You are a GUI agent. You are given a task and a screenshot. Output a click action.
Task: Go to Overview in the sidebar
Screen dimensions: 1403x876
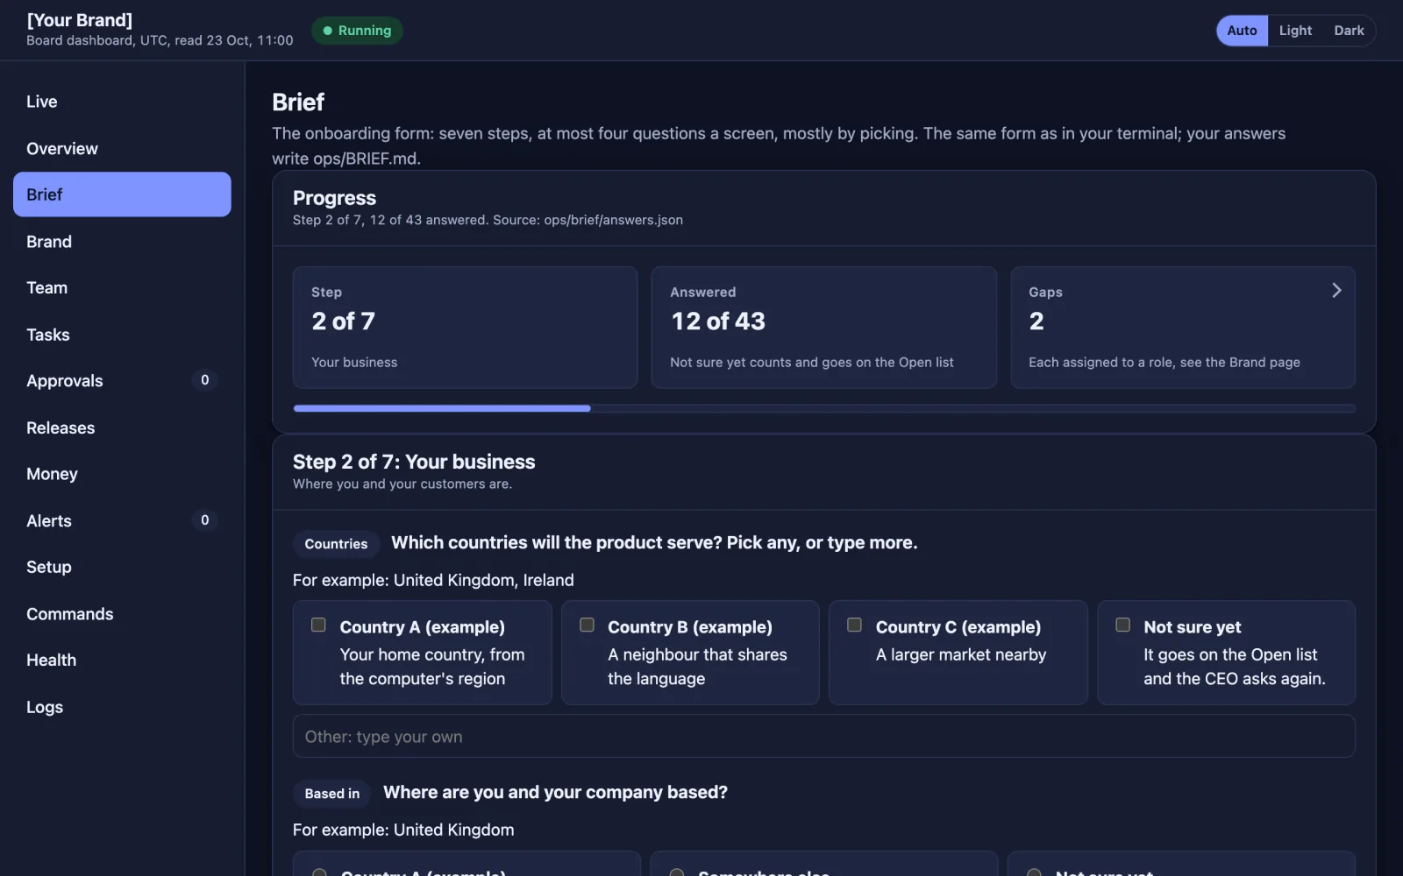click(122, 148)
